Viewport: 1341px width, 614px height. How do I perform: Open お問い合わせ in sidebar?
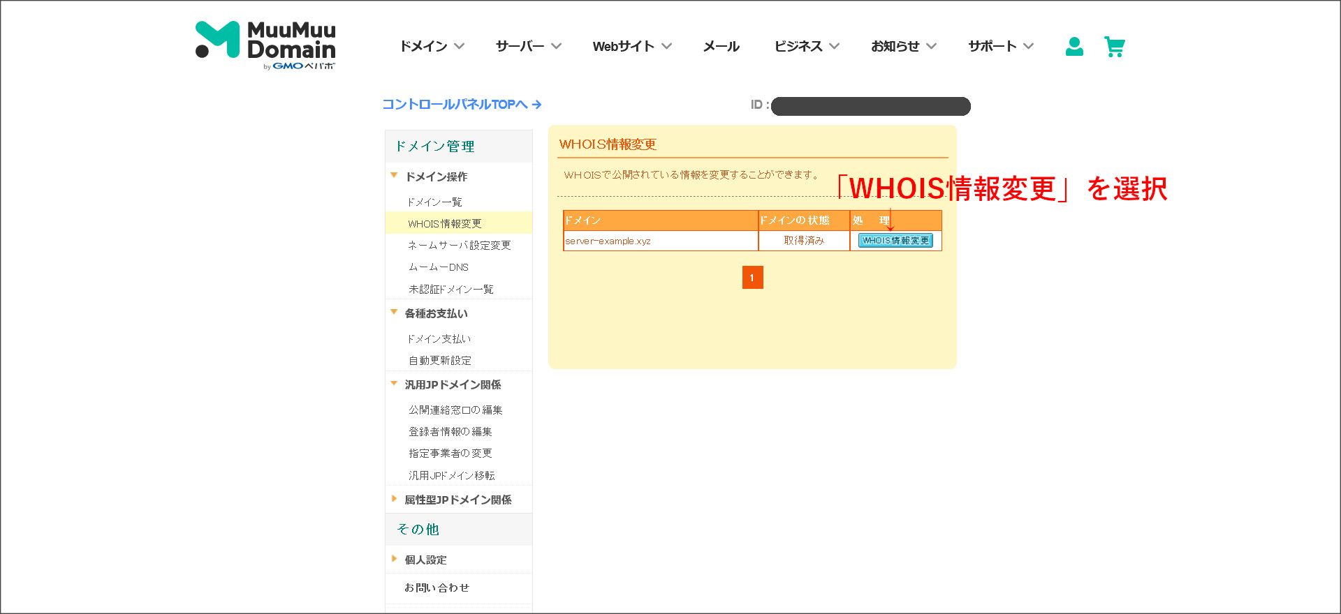click(437, 587)
